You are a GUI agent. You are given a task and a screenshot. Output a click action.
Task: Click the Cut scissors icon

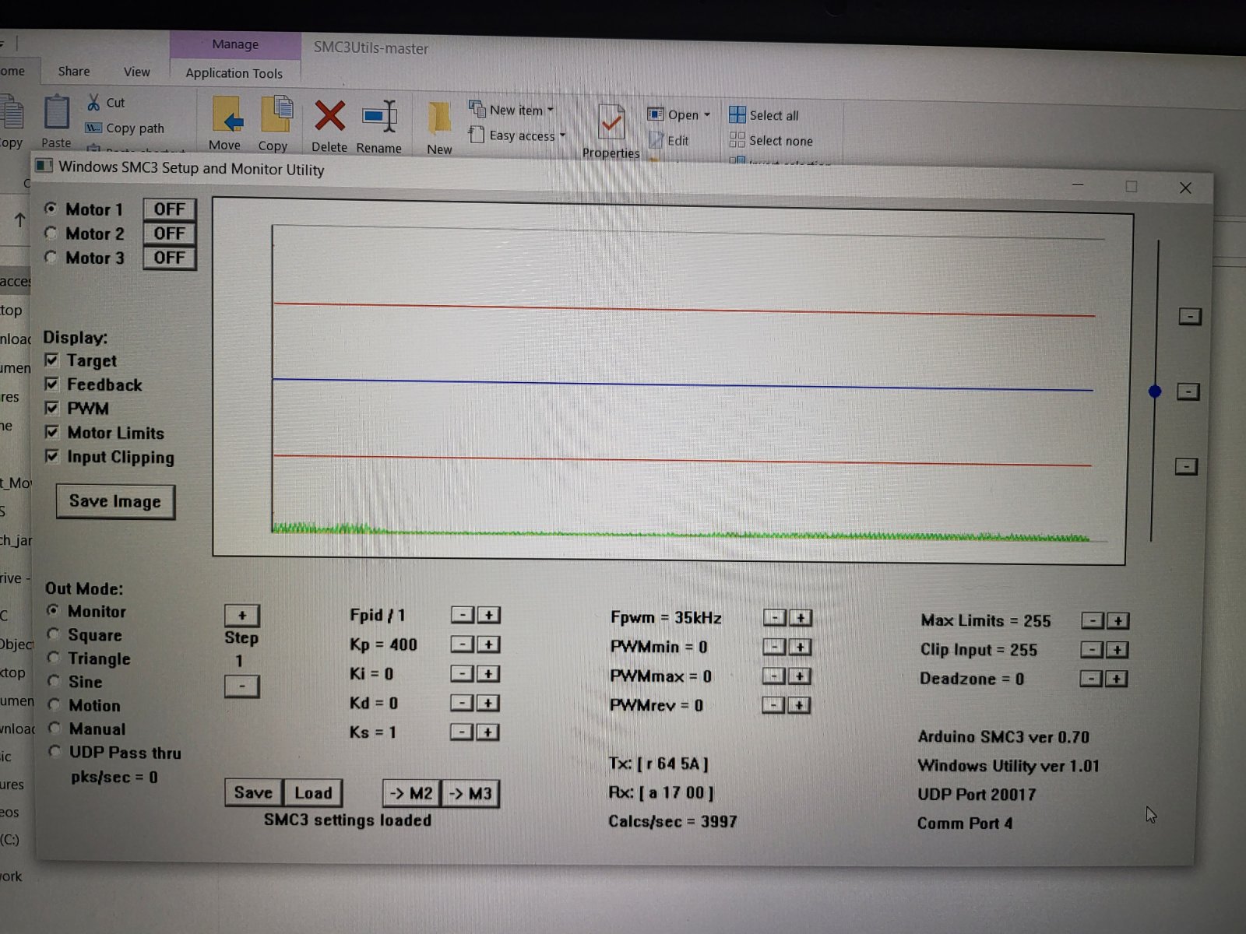pyautogui.click(x=93, y=103)
